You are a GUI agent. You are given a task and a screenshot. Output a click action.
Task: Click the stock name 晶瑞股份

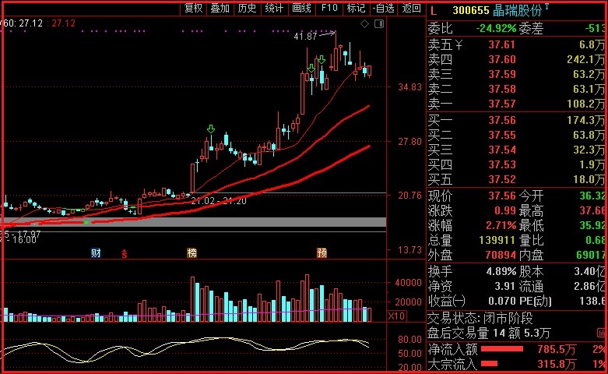click(517, 10)
